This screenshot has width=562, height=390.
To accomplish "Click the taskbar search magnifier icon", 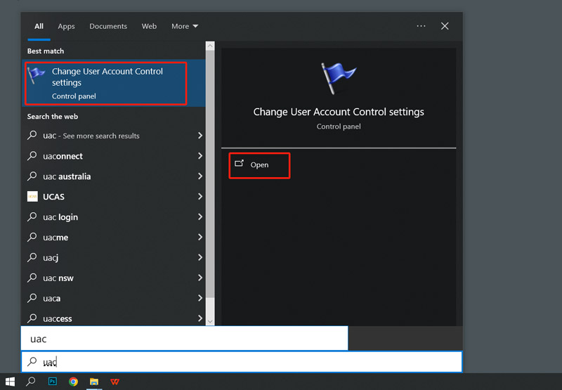I will [x=31, y=382].
